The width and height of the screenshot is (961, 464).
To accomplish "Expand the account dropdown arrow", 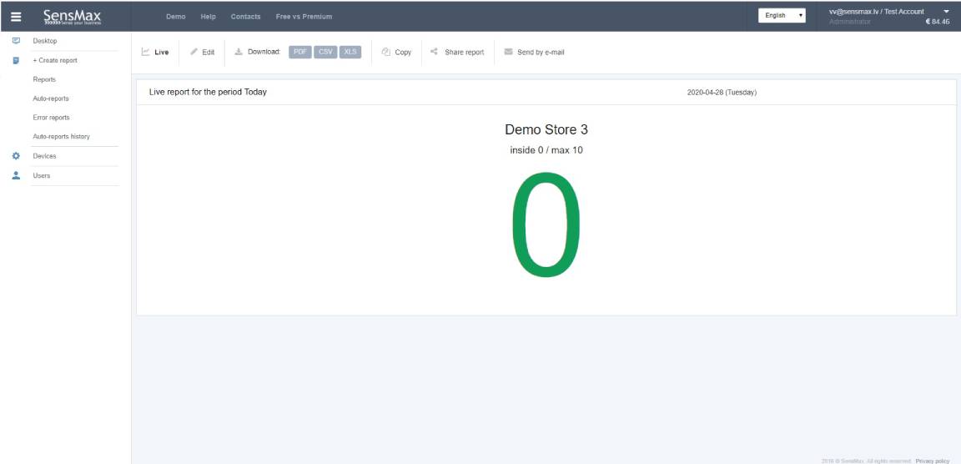I will point(946,12).
